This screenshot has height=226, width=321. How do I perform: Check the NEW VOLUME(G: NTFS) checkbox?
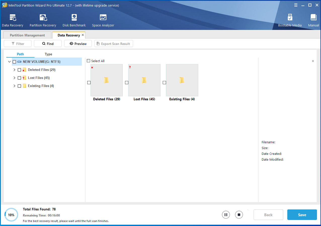14,62
